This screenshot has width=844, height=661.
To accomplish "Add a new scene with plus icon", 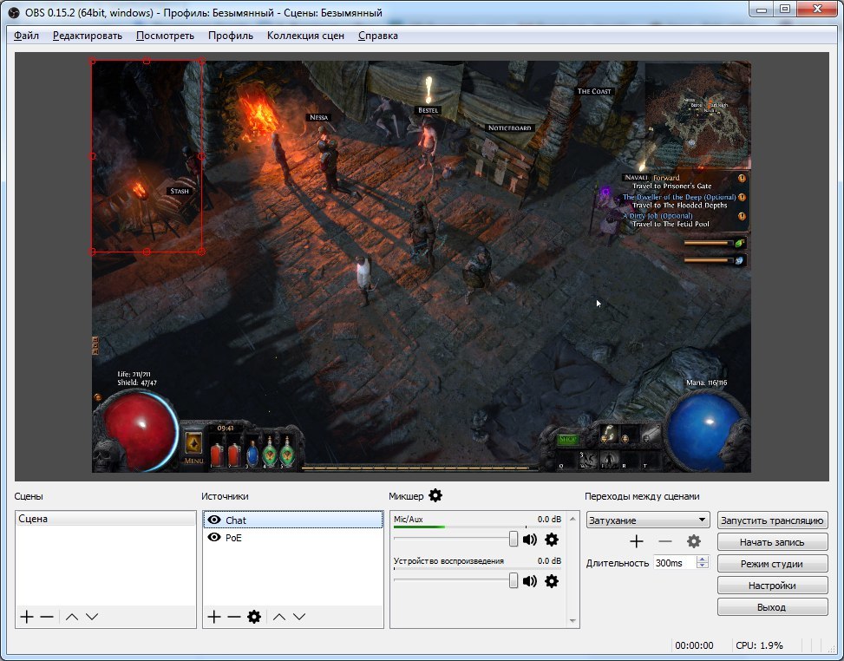I will [26, 617].
